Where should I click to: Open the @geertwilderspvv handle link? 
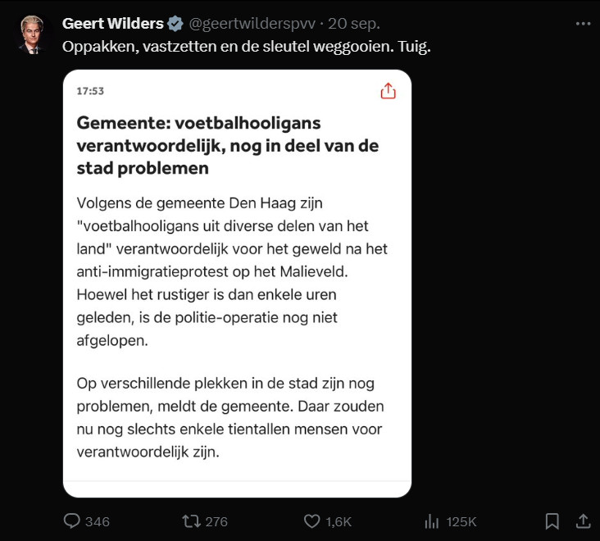click(257, 23)
